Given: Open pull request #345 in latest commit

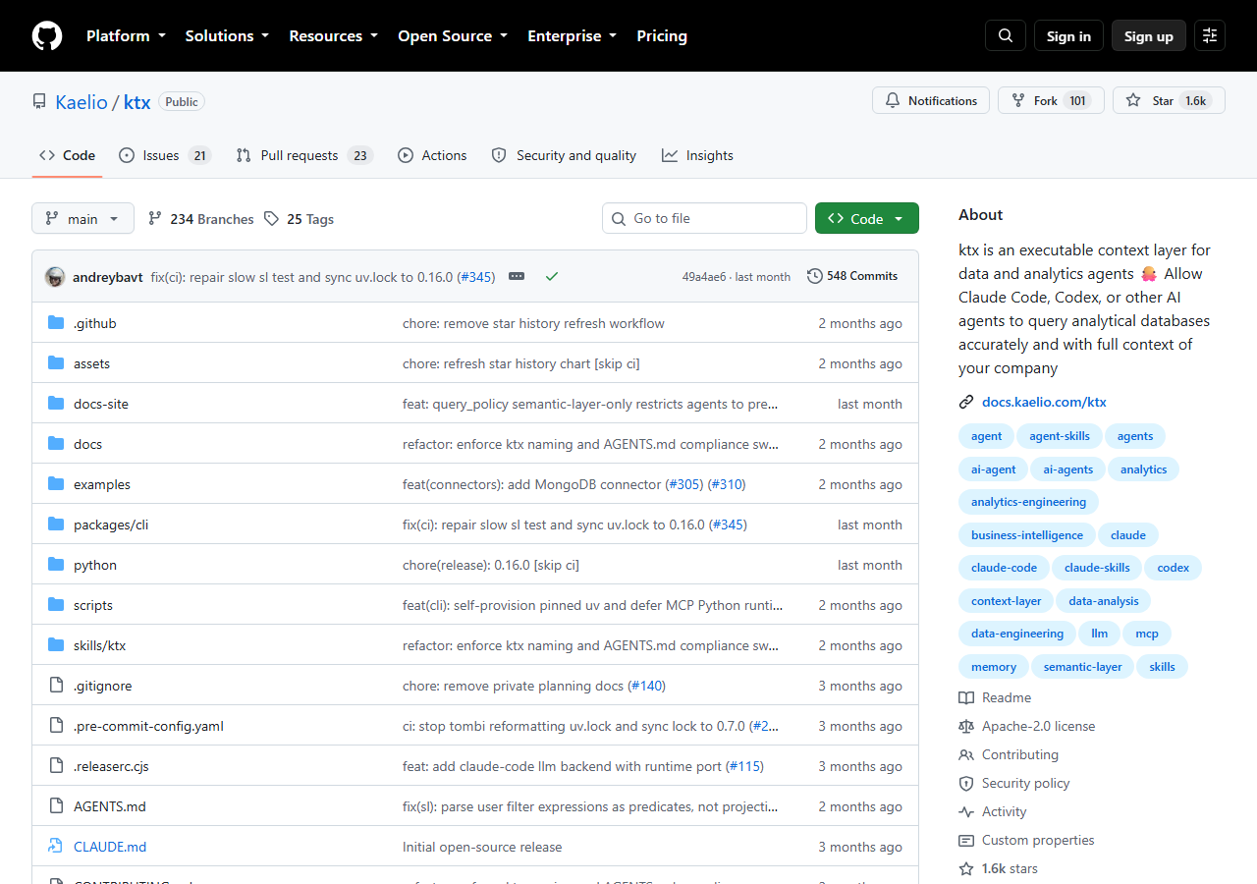Looking at the screenshot, I should coord(476,277).
